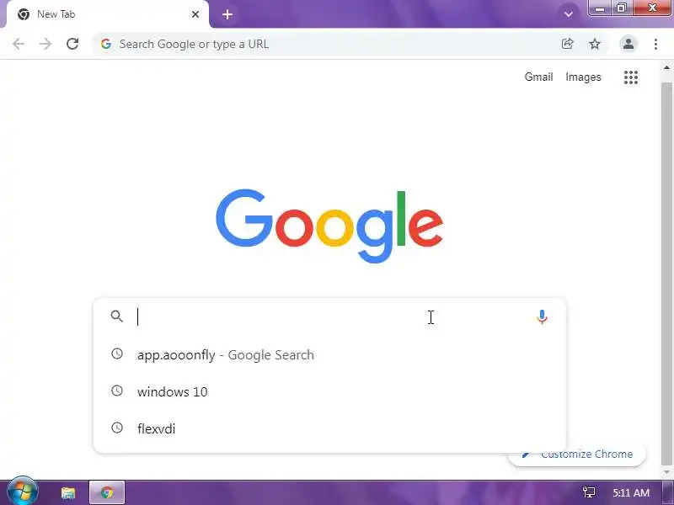Viewport: 674px width, 505px height.
Task: Open the profile avatar menu
Action: (x=628, y=44)
